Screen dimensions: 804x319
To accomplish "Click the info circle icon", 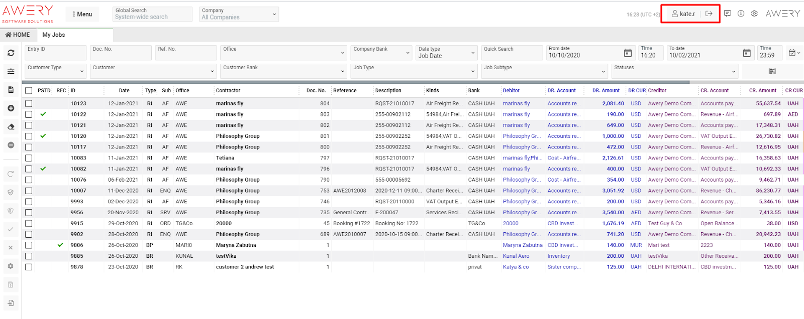I will tap(741, 14).
